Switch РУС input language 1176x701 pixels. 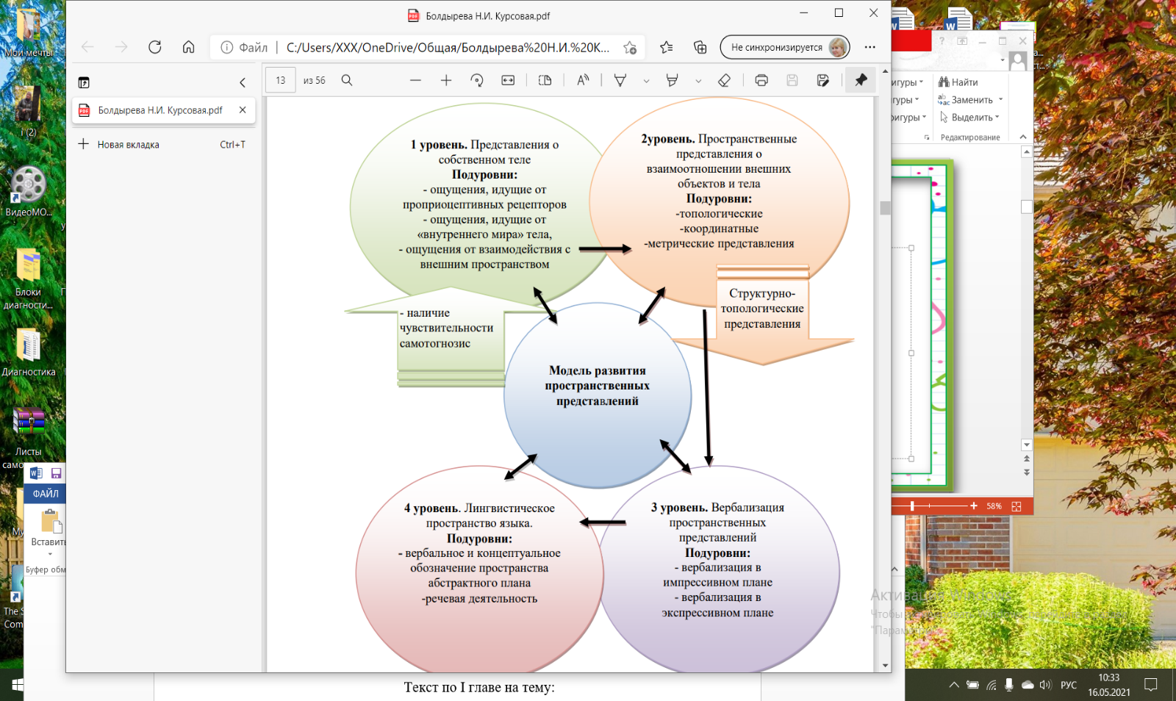1069,685
